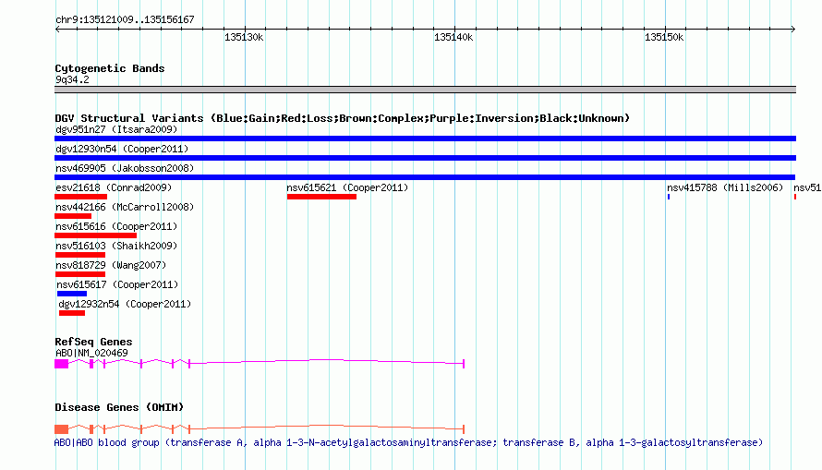822x470 pixels.
Task: Open the dgv12932n54 (Cooper2011) variant label
Action: pyautogui.click(x=125, y=304)
